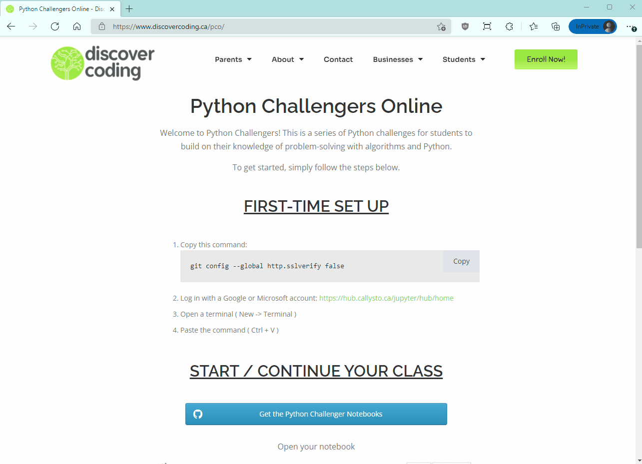Screen dimensions: 642x464
Task: Open a new tab with plus icon
Action: coord(129,9)
